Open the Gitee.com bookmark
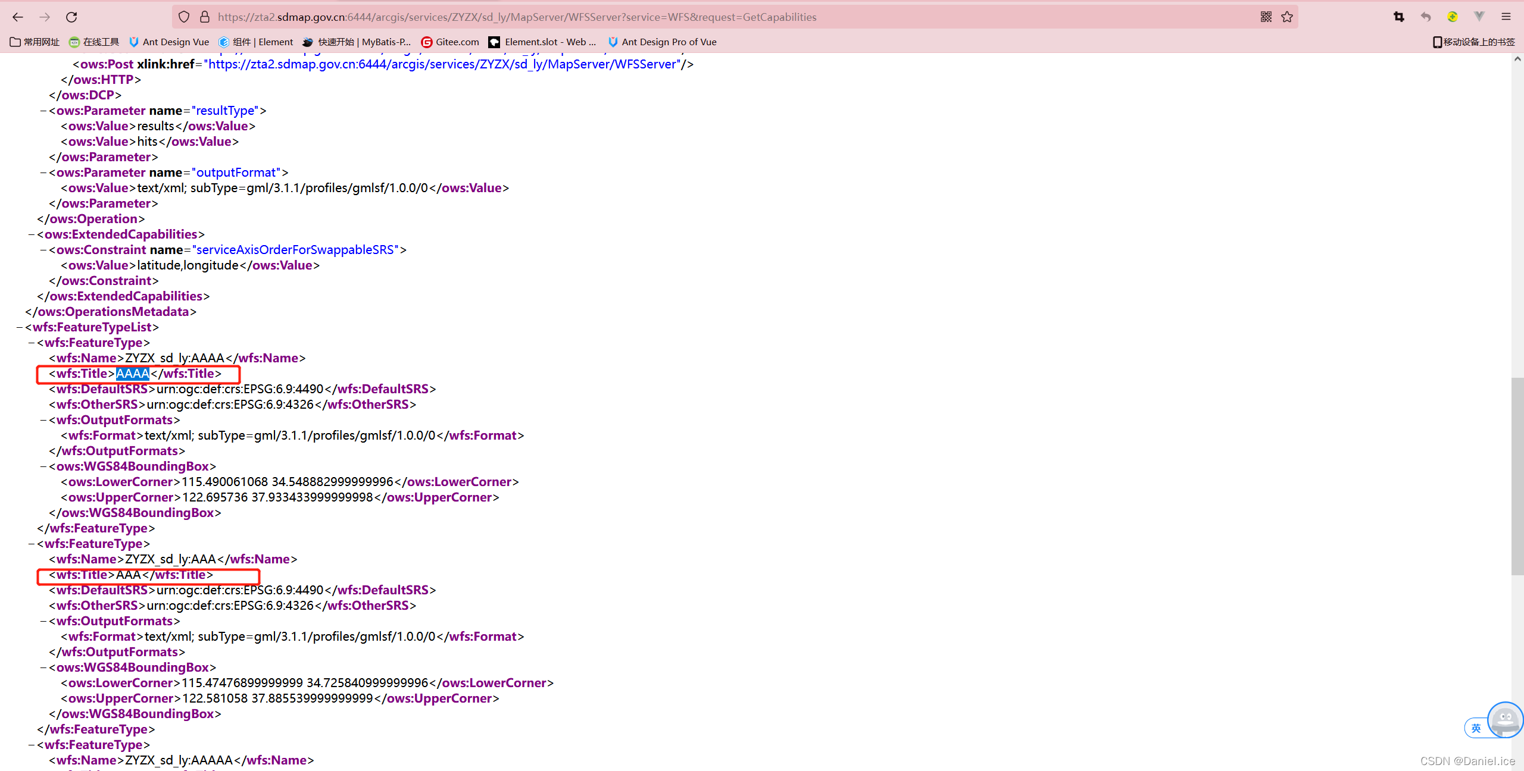 pos(449,42)
